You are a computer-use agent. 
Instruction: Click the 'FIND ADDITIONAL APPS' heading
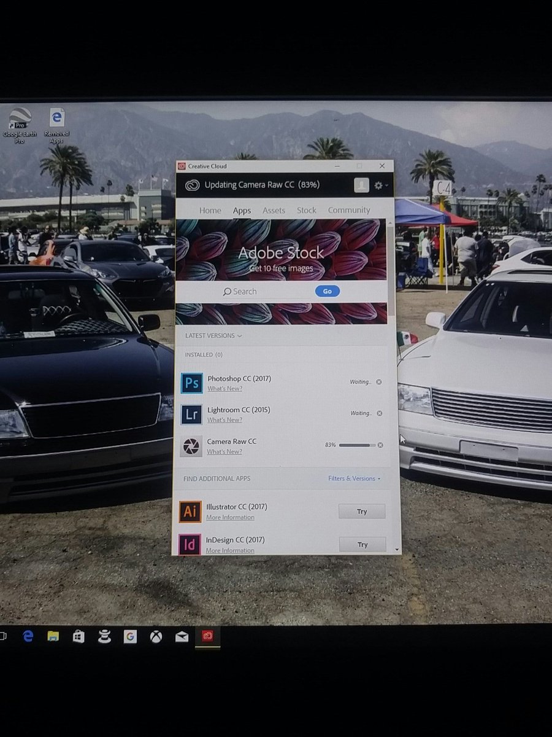coord(217,478)
